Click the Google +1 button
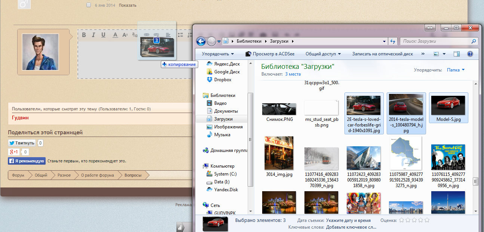Viewport: 484px width, 232px height. [14, 152]
